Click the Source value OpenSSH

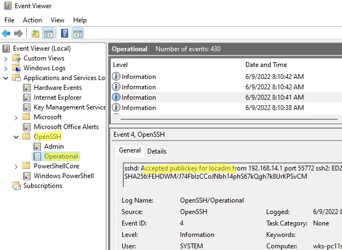pos(194,212)
